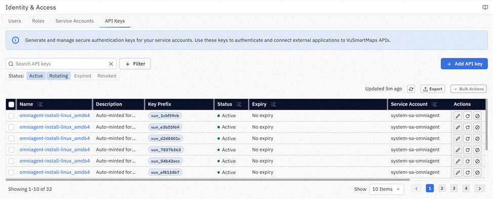
Task: Open the 10 Items page-size dropdown
Action: pyautogui.click(x=386, y=189)
